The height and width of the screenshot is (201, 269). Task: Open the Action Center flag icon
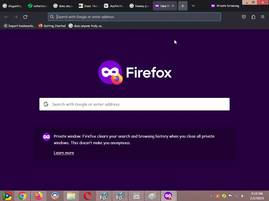[230, 196]
